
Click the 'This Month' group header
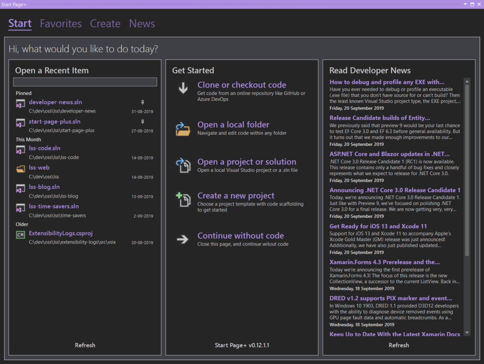(28, 140)
